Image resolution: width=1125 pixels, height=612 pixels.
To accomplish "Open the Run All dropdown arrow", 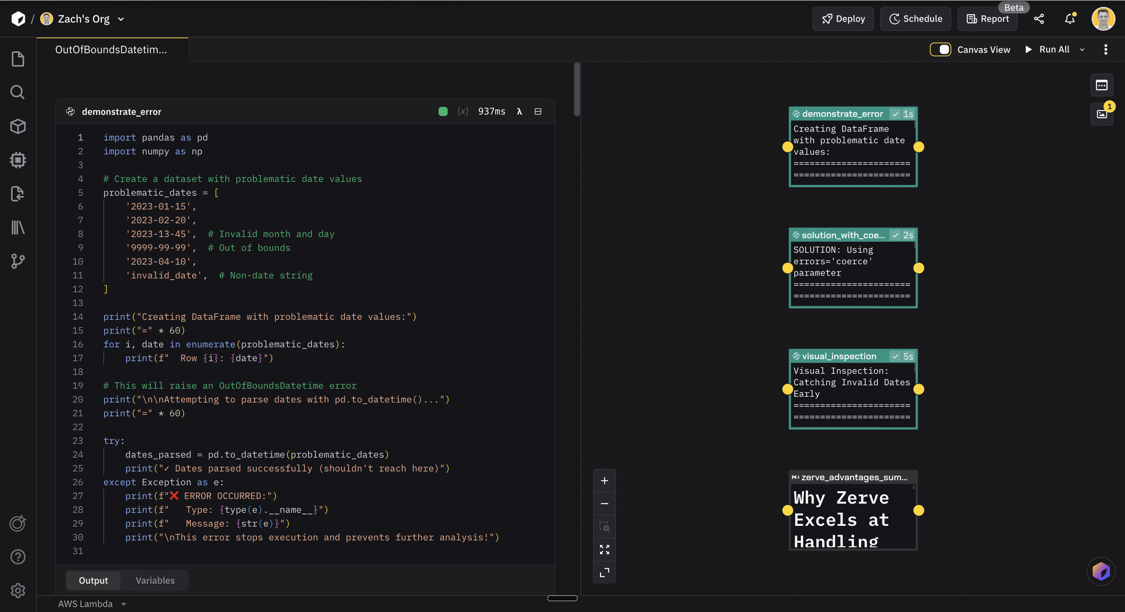I will point(1082,49).
